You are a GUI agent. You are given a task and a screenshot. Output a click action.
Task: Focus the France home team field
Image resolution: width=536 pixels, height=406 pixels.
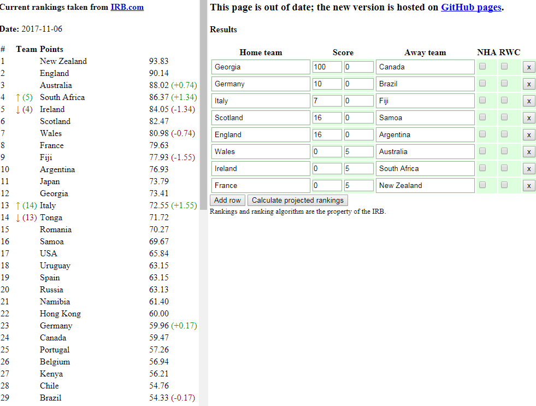tap(261, 185)
